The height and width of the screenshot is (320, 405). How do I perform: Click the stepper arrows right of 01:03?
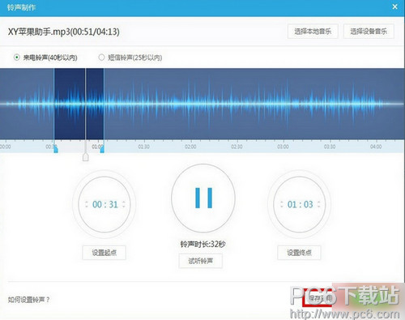tap(319, 204)
